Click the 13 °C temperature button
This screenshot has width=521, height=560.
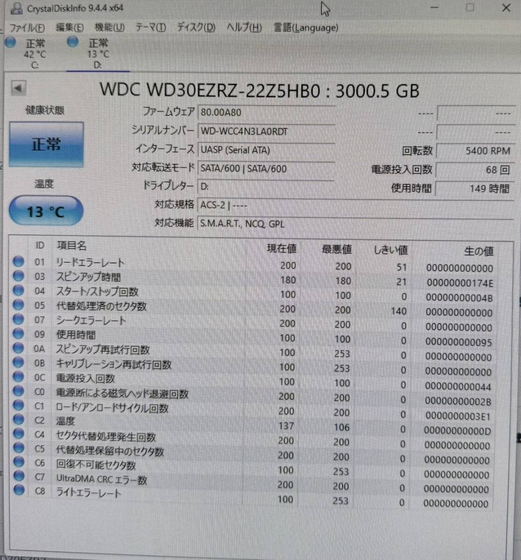coord(46,211)
